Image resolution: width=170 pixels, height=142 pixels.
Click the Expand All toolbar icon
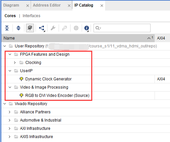tap(18, 28)
